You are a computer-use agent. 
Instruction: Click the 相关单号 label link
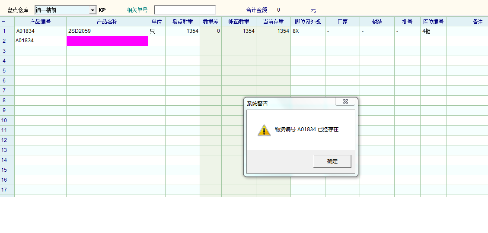[137, 10]
